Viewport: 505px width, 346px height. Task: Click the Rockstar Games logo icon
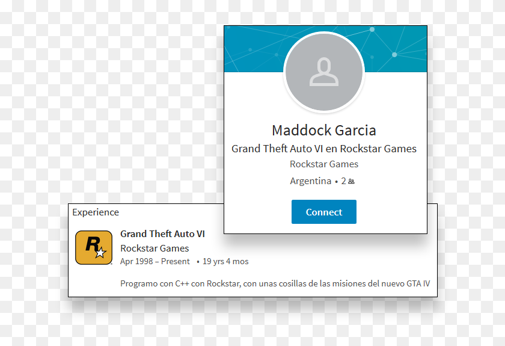click(x=94, y=247)
